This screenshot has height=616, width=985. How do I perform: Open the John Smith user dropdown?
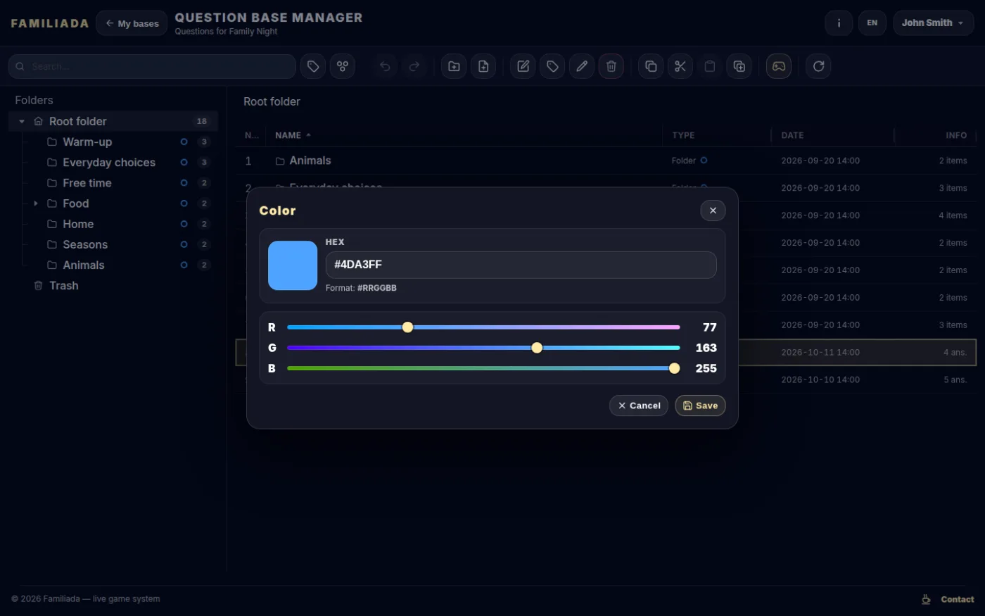[x=933, y=23]
